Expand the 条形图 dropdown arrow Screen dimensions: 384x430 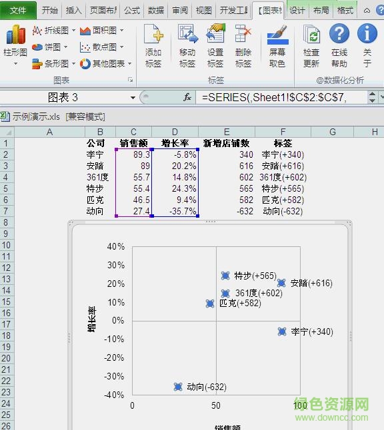click(x=73, y=64)
